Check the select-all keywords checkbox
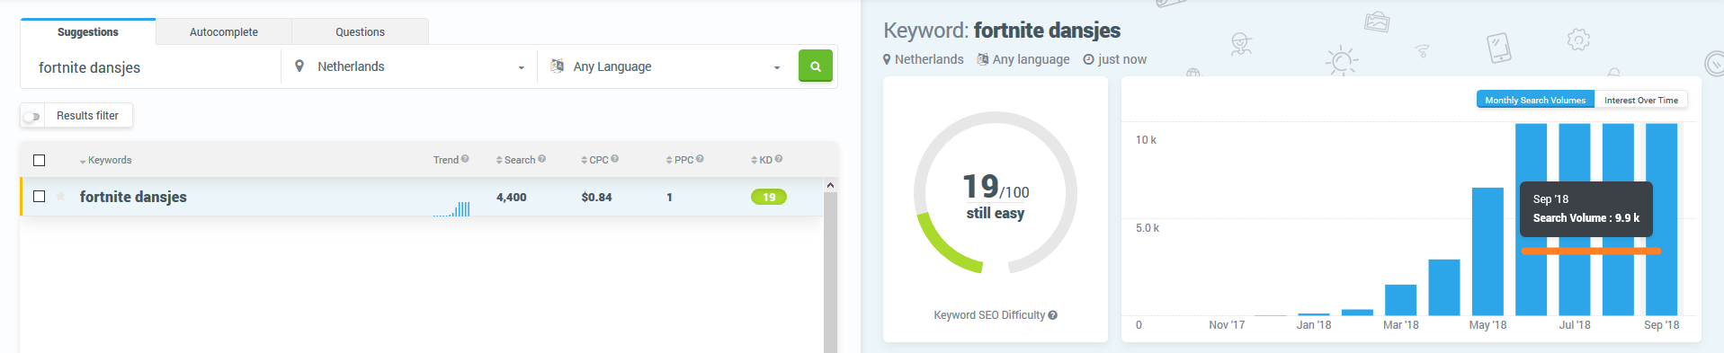This screenshot has width=1724, height=353. point(39,160)
